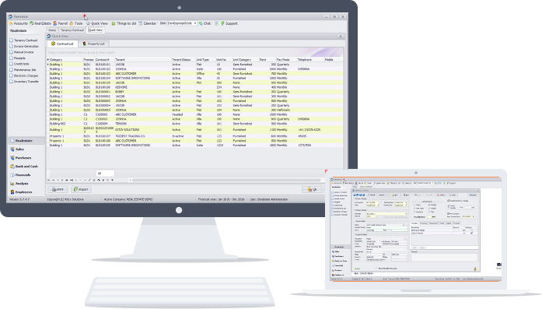The height and width of the screenshot is (309, 542).
Task: Open the Accounts menu in the toolbar
Action: click(x=18, y=23)
